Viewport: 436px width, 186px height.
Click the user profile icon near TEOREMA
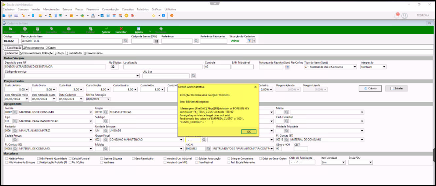click(404, 16)
